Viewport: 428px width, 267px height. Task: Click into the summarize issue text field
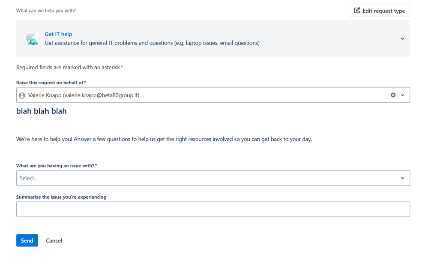213,209
